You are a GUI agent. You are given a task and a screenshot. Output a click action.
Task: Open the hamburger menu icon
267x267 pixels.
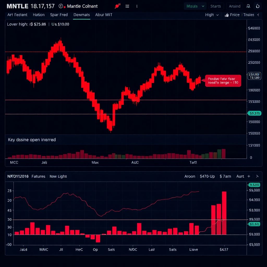coord(127,6)
